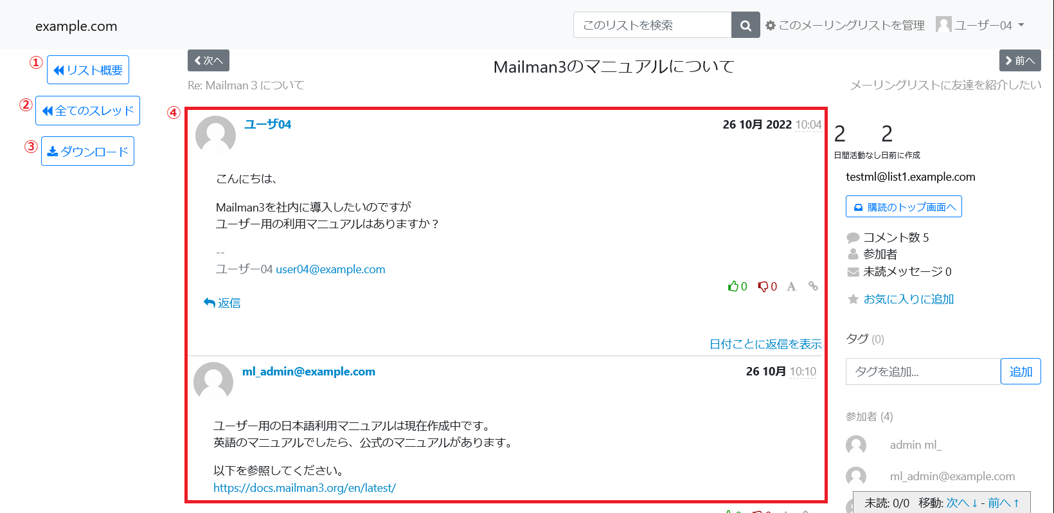Click 日付ごとに返信を表示 link
The image size is (1054, 513).
click(765, 344)
